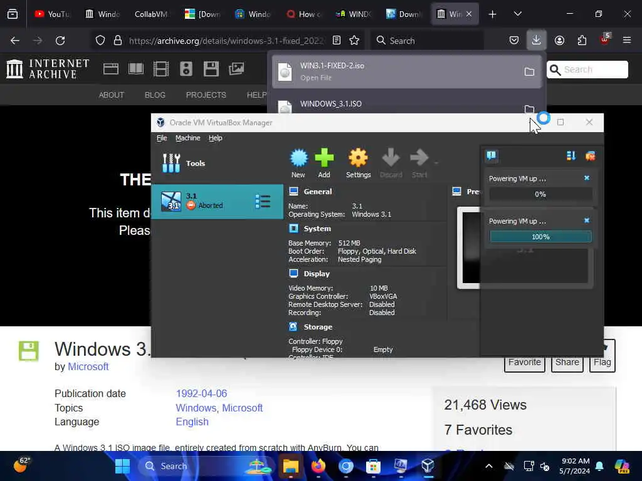Toggle the notification center icon
The width and height of the screenshot is (642, 481).
(492, 155)
